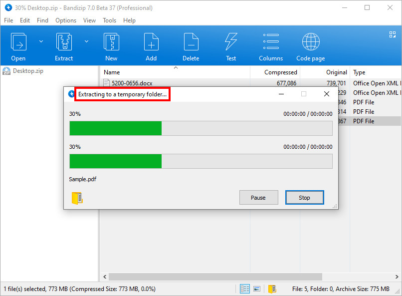
Task: Open the Tools menu
Action: [109, 20]
